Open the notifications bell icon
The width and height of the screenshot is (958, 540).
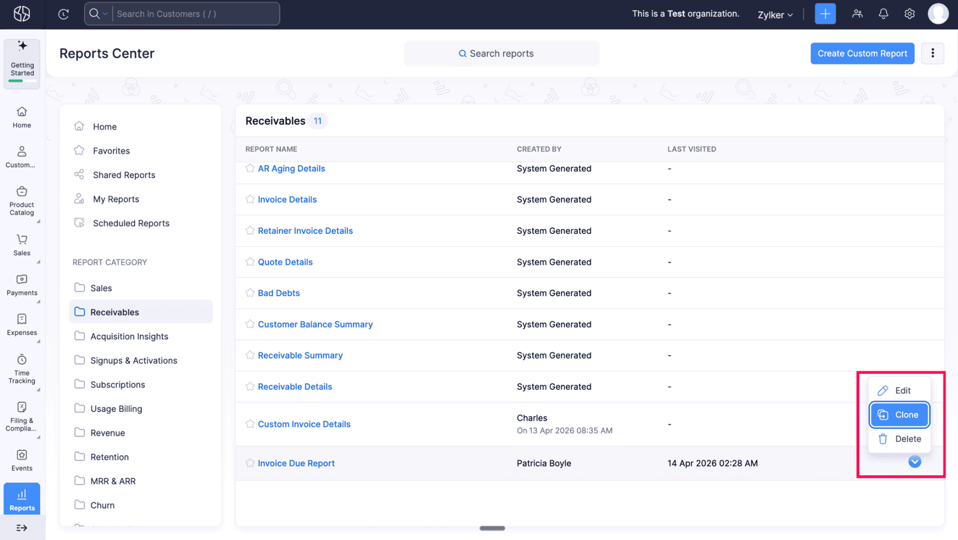point(883,14)
